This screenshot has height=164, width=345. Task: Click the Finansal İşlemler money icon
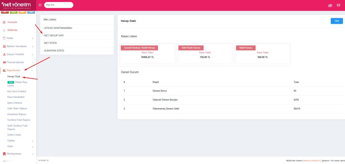click(4, 62)
